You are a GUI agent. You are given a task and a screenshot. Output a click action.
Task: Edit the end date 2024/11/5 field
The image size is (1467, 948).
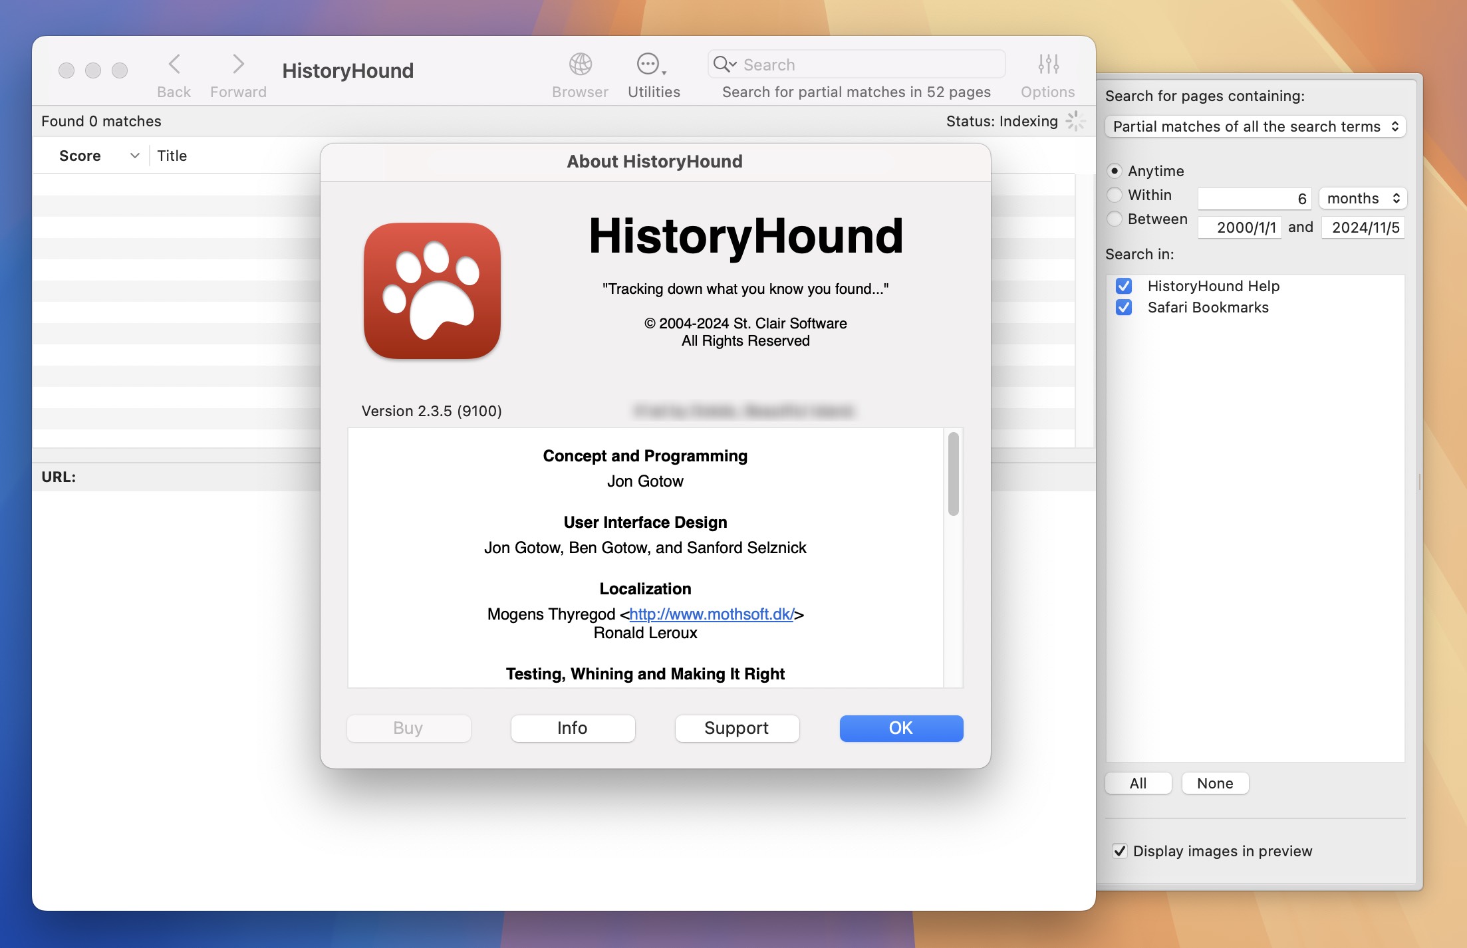click(1363, 227)
